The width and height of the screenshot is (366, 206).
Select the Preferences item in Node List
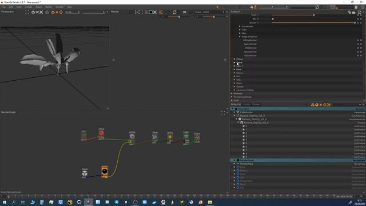coord(246,112)
